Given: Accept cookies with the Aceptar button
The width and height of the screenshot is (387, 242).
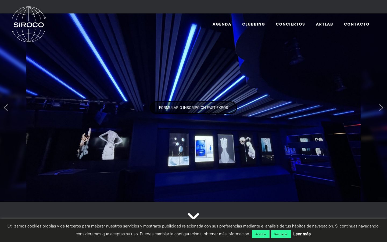Looking at the screenshot, I should (261, 234).
